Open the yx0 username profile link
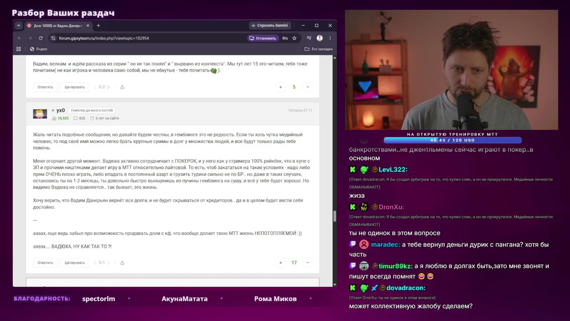570x321 pixels. tap(61, 110)
